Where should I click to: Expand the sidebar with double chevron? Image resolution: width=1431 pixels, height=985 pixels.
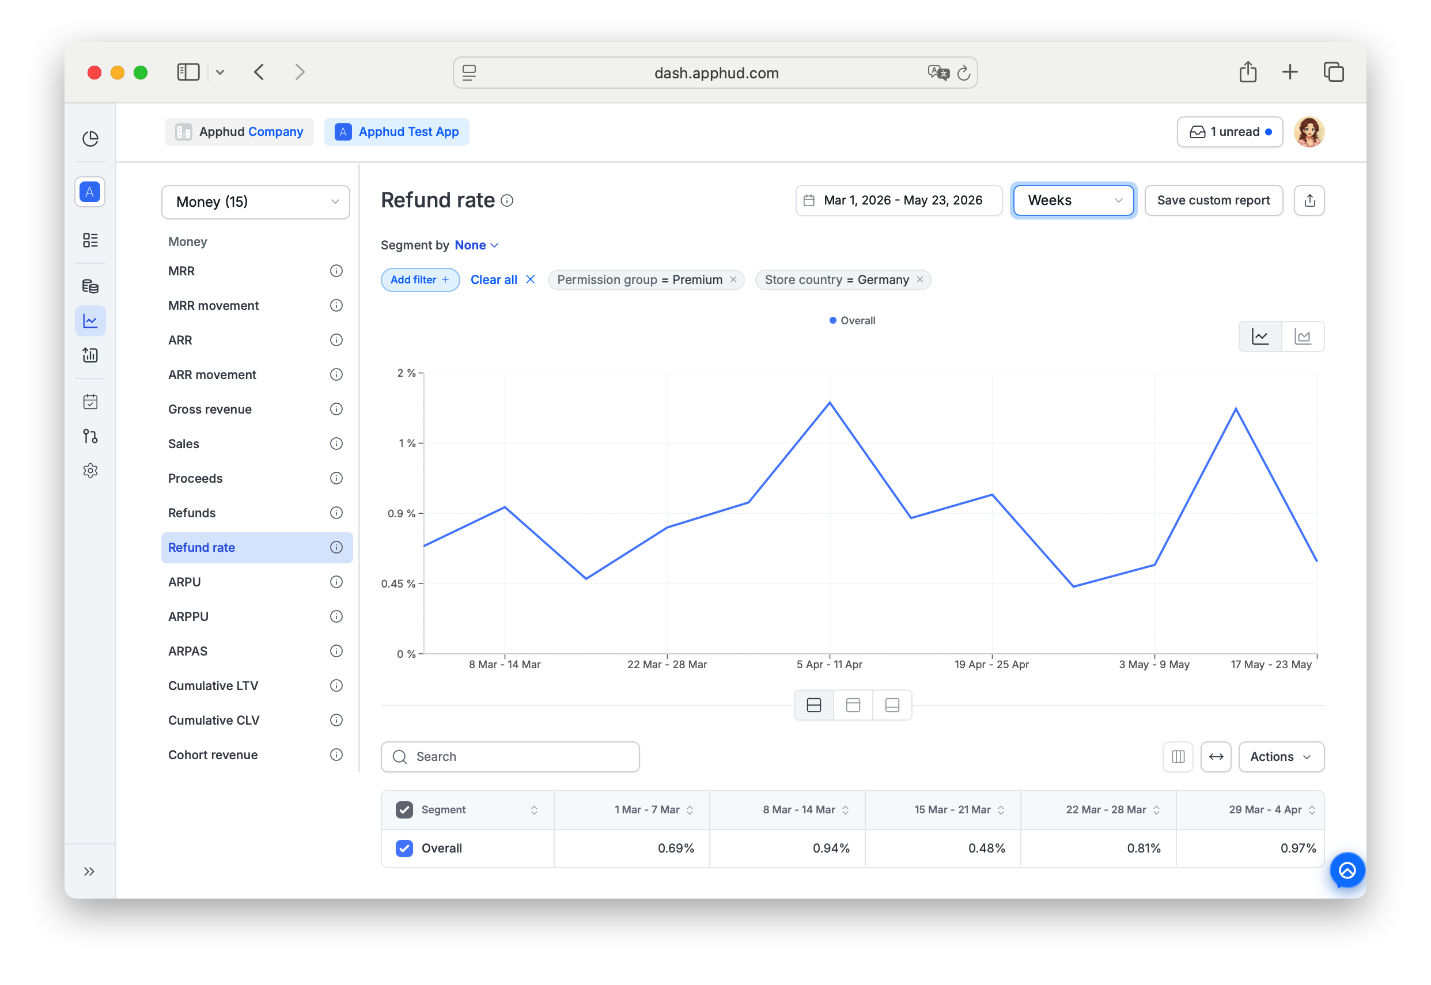click(89, 872)
